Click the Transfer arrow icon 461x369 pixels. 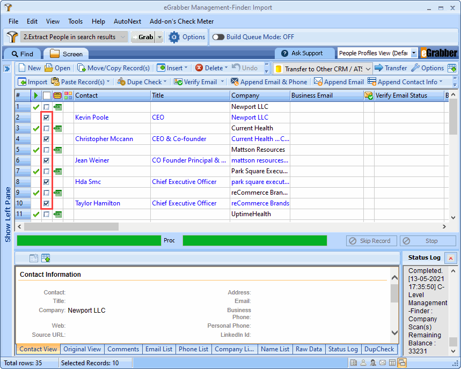click(379, 68)
